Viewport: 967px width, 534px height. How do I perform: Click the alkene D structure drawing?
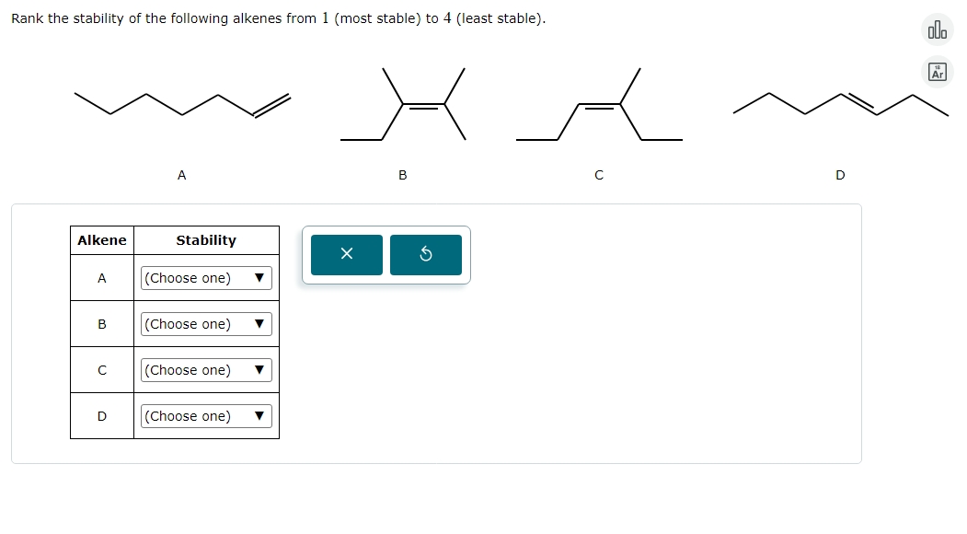pos(838,101)
